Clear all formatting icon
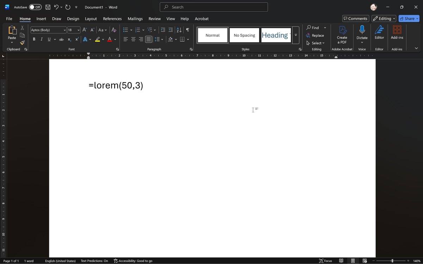Viewport: 423px width, 264px height. pyautogui.click(x=114, y=30)
